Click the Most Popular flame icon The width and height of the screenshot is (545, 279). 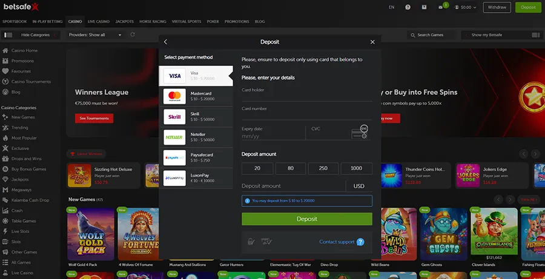[x=5, y=138]
